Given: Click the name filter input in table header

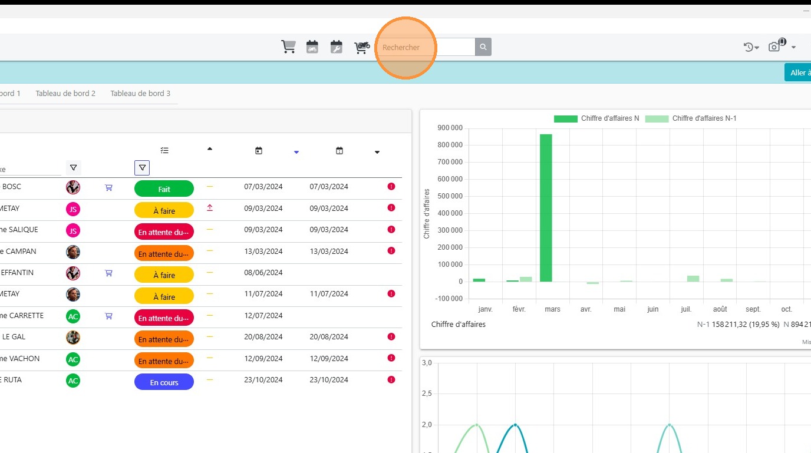Looking at the screenshot, I should click(29, 169).
